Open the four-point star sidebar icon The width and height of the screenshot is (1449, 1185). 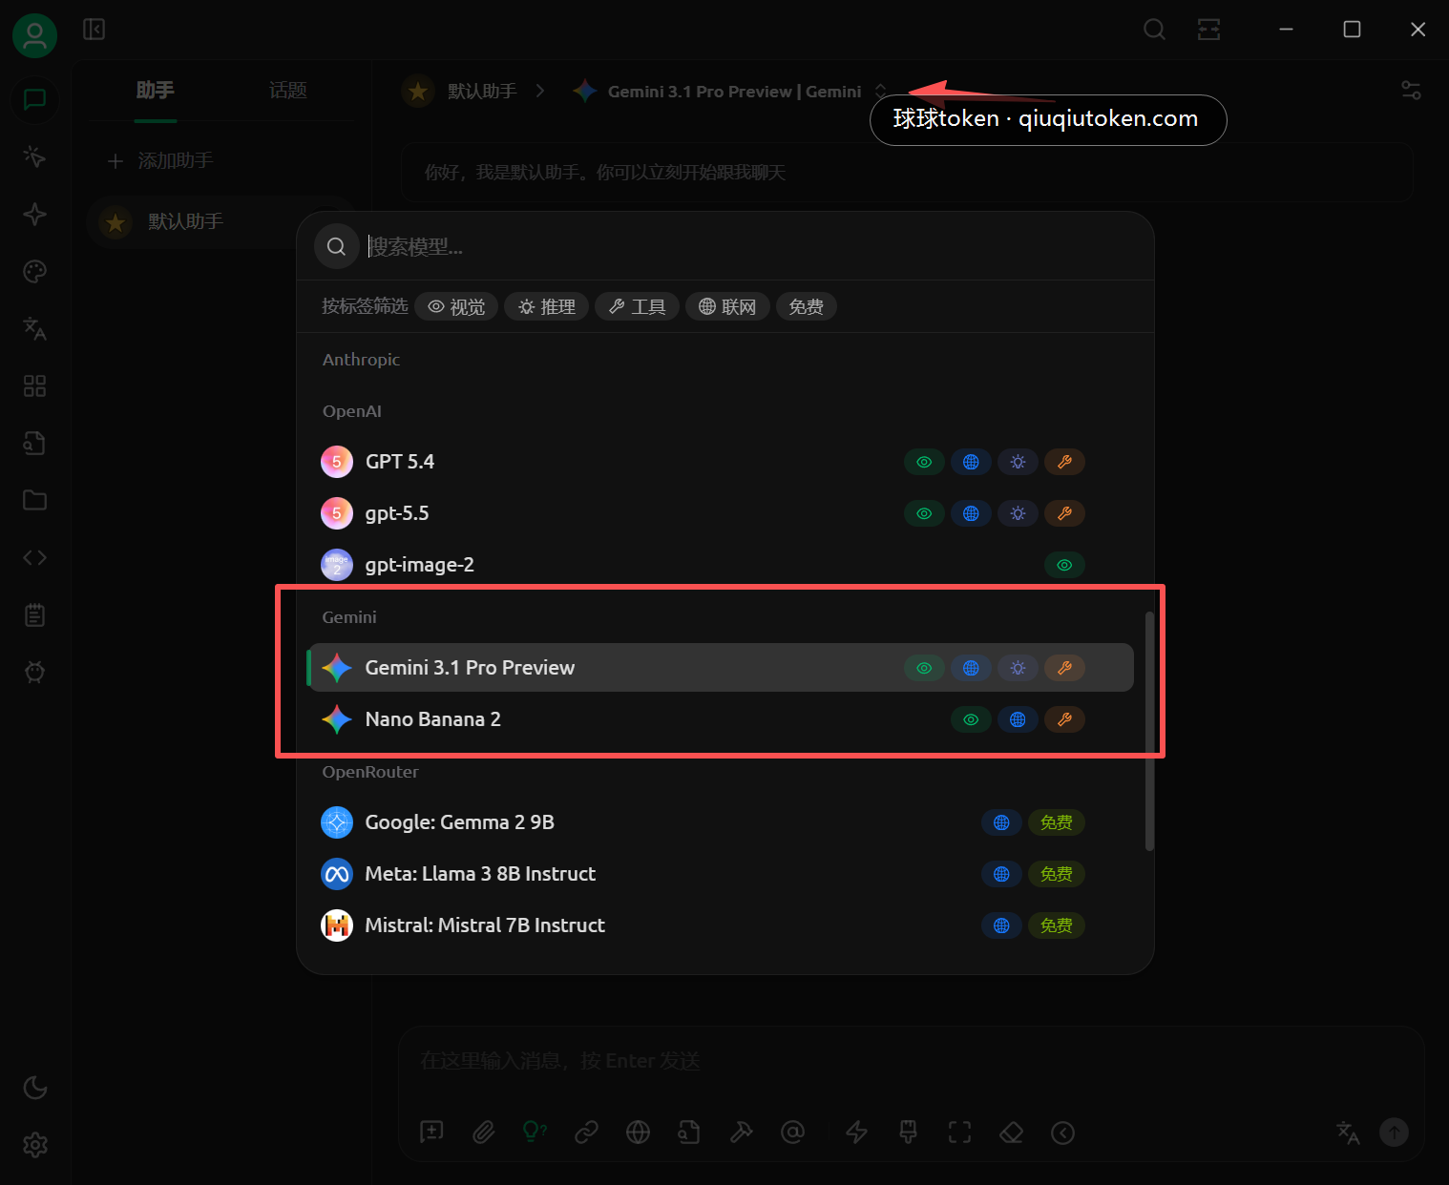tap(35, 214)
